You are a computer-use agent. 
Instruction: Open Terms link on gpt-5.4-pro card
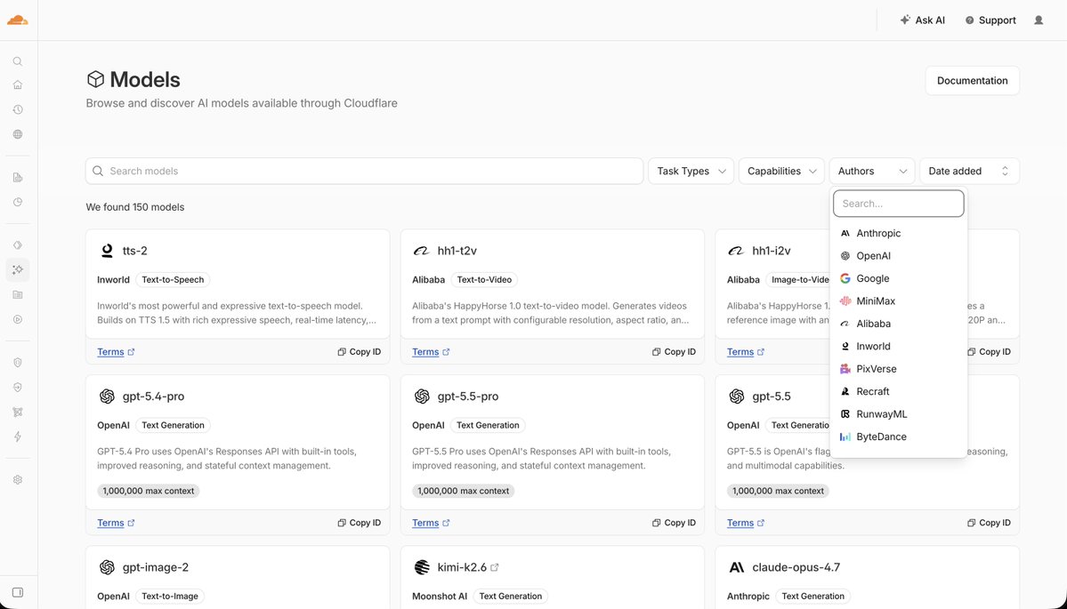116,523
